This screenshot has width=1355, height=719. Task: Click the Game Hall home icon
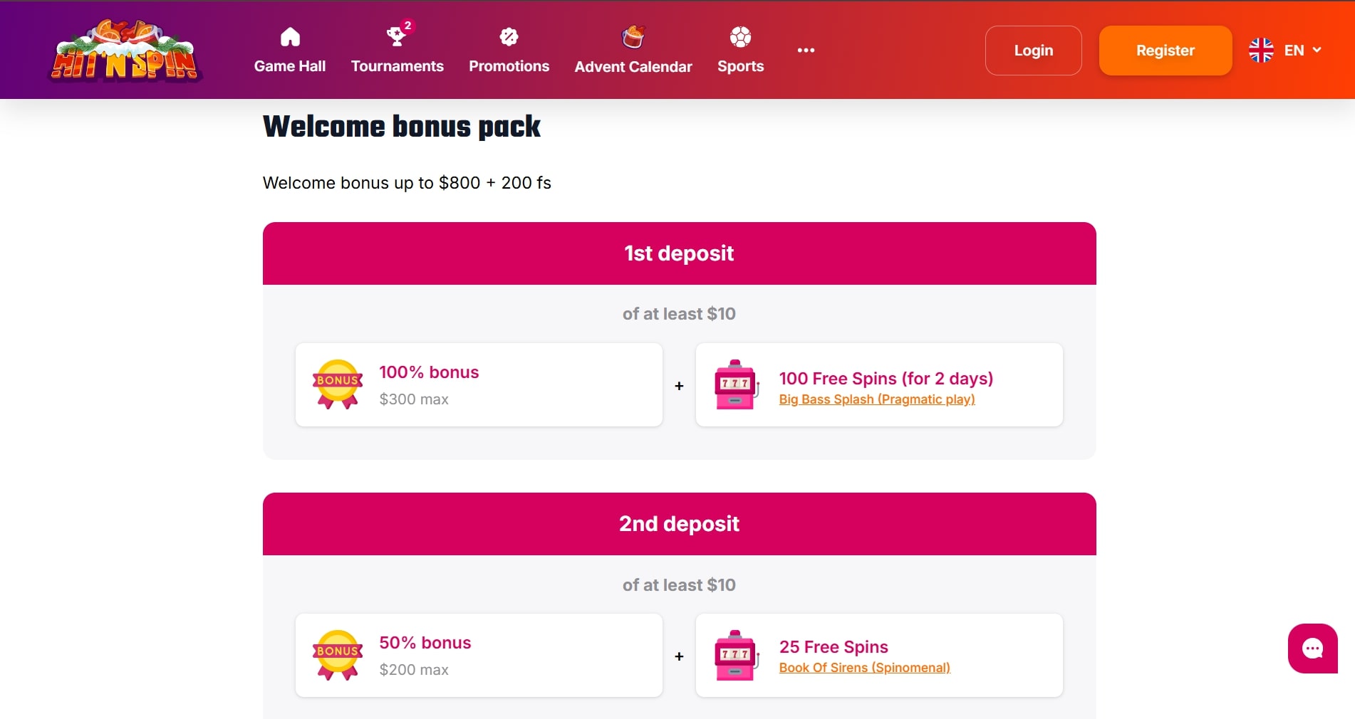tap(290, 37)
